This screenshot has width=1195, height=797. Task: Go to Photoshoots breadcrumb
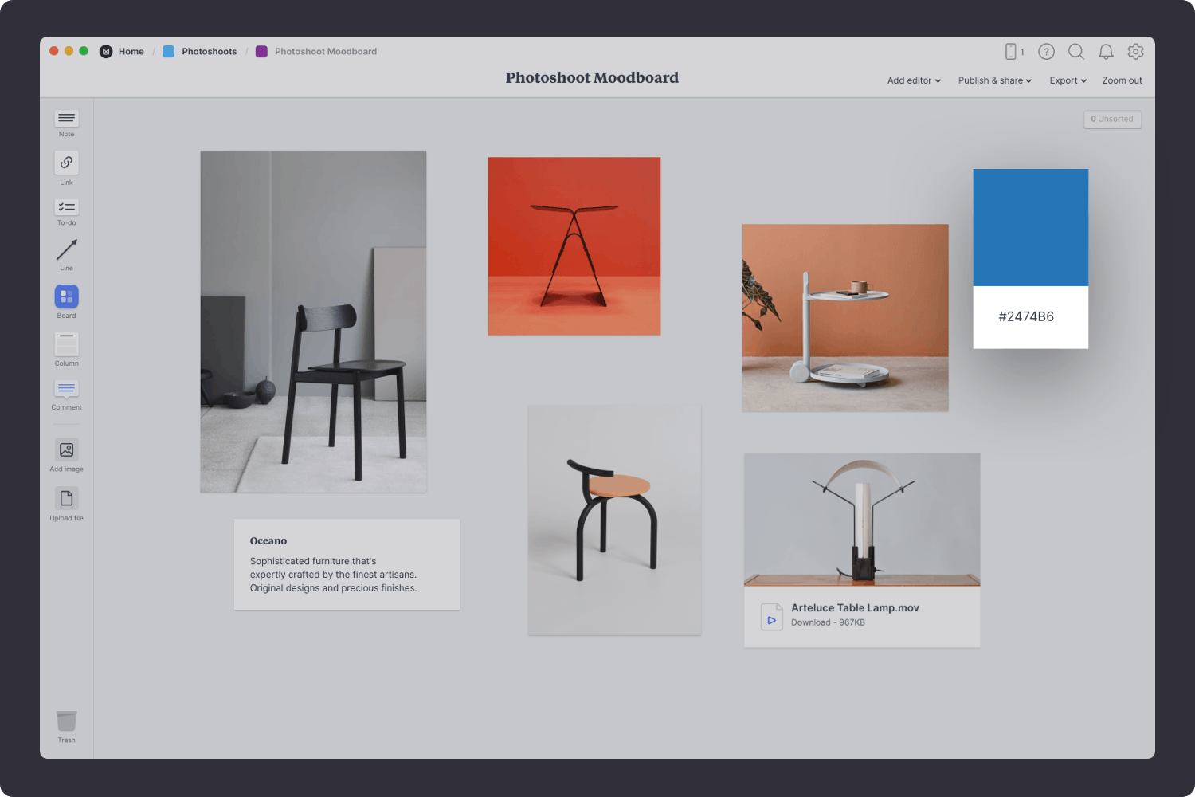point(210,52)
